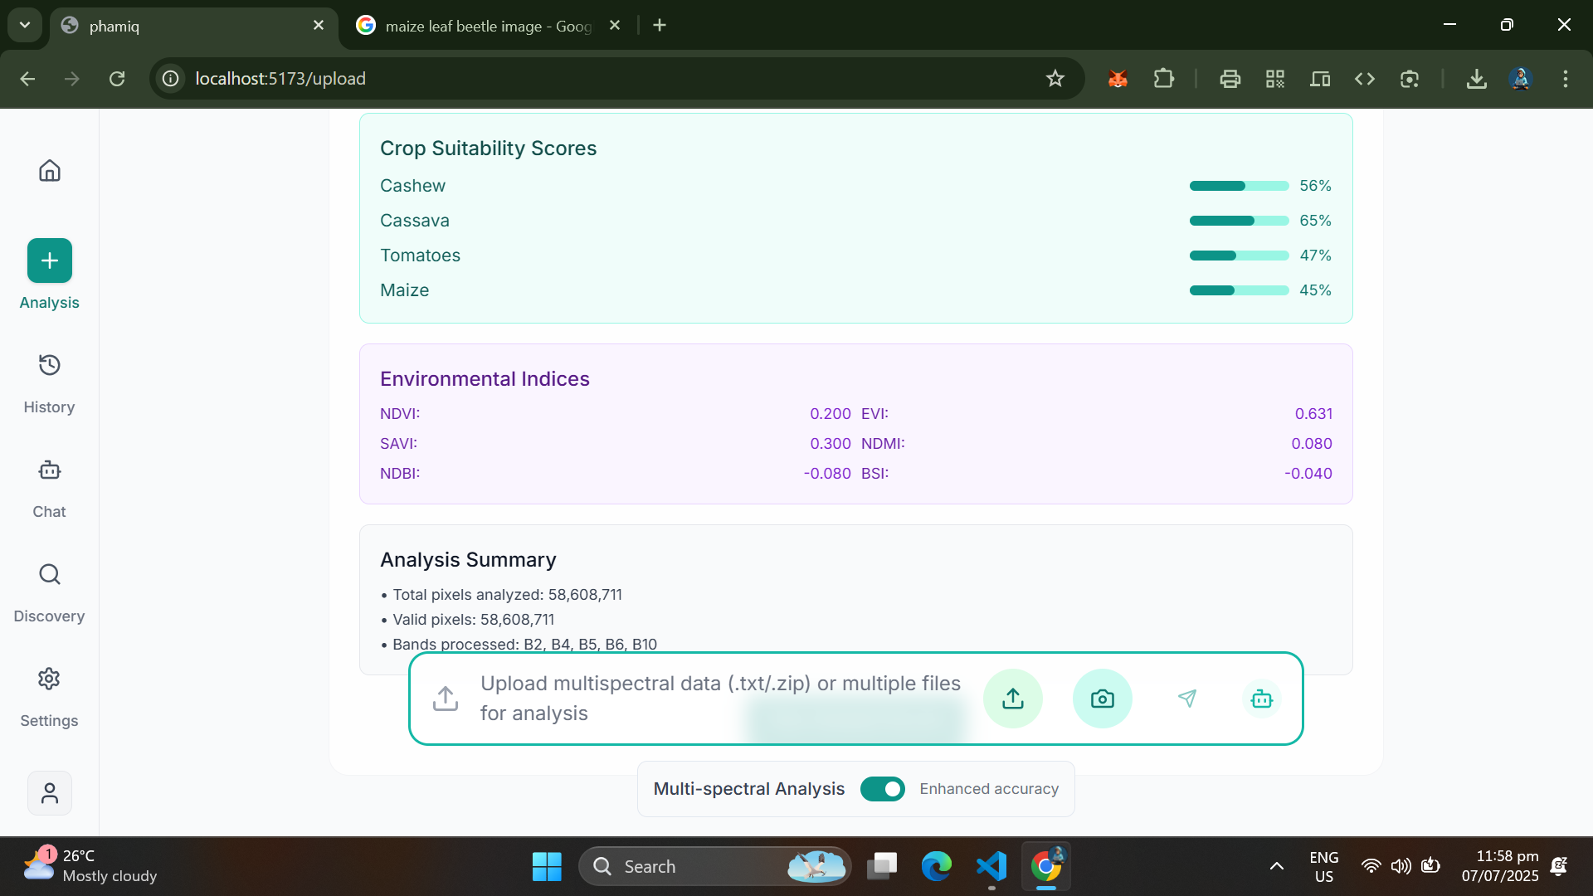Open user profile icon in sidebar
Viewport: 1593px width, 896px height.
(x=50, y=793)
